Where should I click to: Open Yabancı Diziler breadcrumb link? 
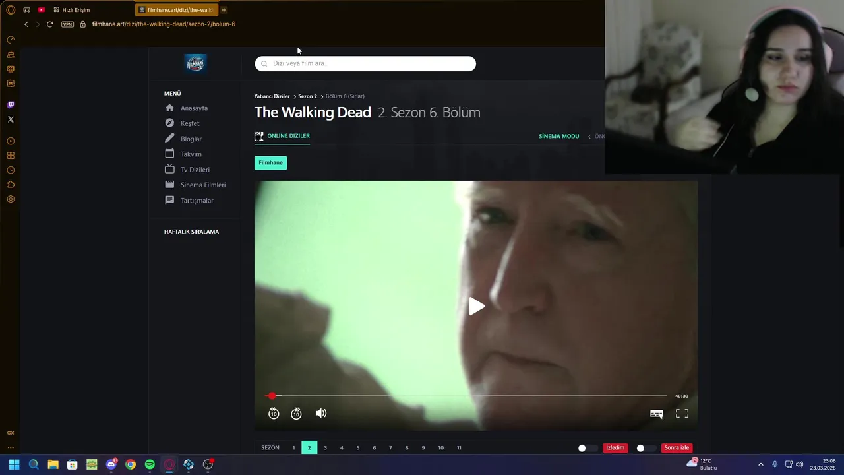(272, 96)
